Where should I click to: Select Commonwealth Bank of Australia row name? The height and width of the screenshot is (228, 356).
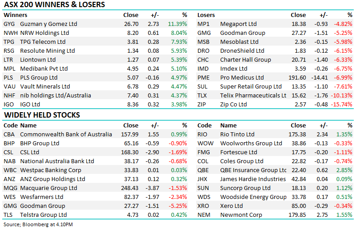point(66,135)
